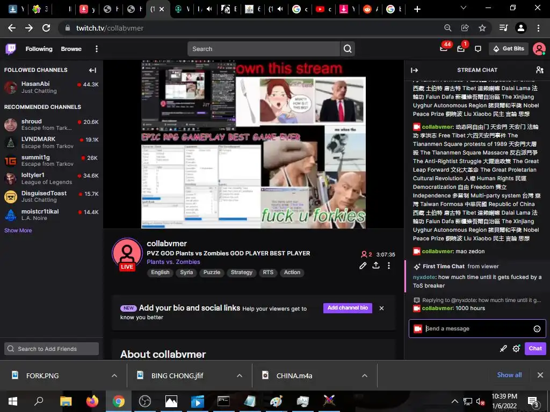Bookmark this page with star icon
This screenshot has width=550, height=412.
482,28
